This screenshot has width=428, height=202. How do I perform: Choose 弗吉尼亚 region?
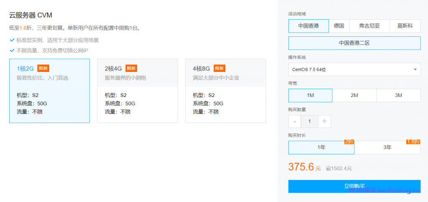coord(369,26)
